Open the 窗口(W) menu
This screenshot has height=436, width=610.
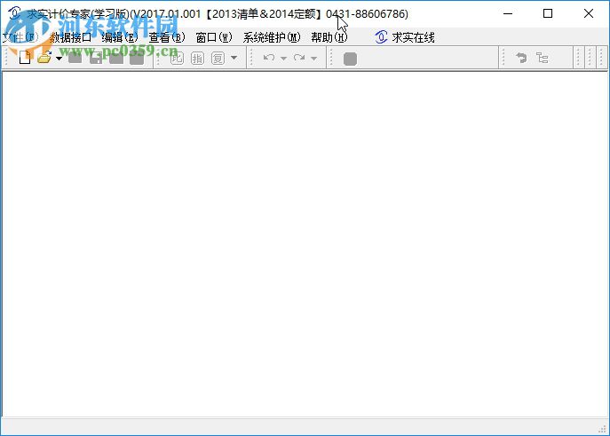click(214, 37)
